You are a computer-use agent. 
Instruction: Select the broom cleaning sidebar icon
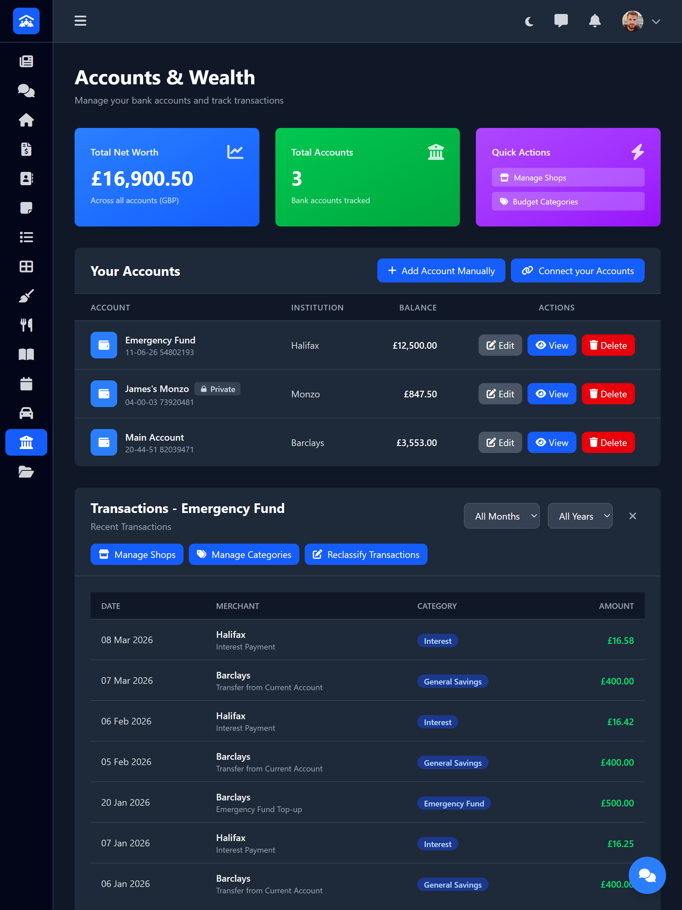(x=26, y=295)
